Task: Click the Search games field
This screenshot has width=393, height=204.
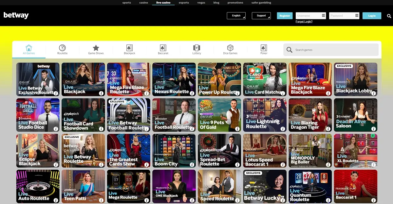Action: (x=331, y=50)
